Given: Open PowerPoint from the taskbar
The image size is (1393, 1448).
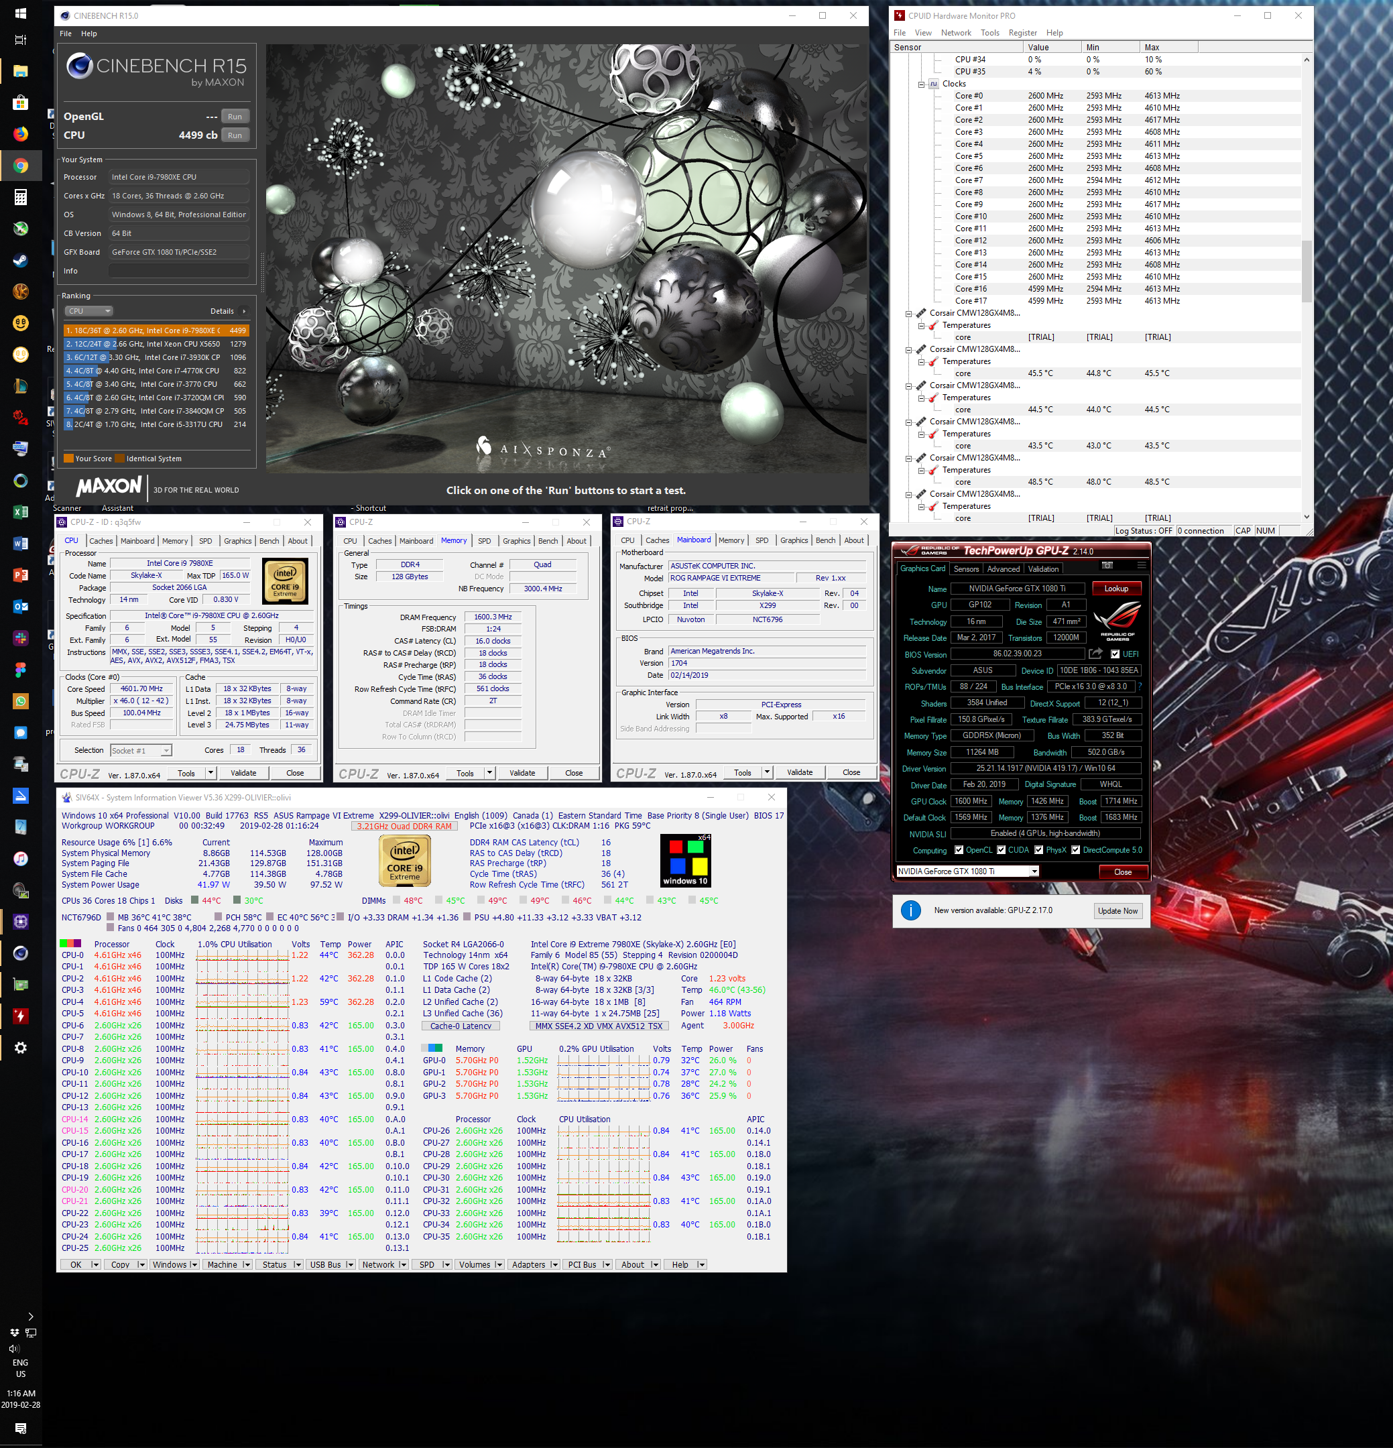Looking at the screenshot, I should [21, 575].
